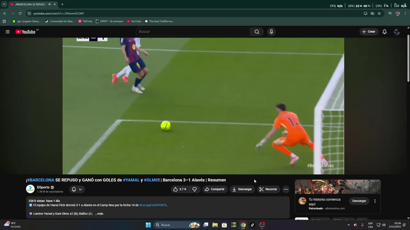The image size is (410, 230).
Task: Open Comunidad de Stea... bookmark
Action: [59, 21]
